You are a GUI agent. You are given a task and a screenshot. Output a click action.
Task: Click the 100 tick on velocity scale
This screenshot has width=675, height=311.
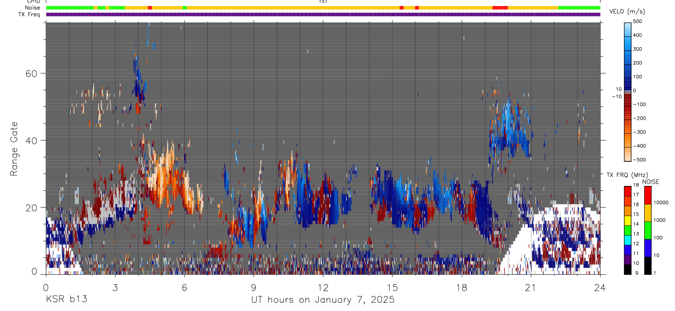pos(638,77)
